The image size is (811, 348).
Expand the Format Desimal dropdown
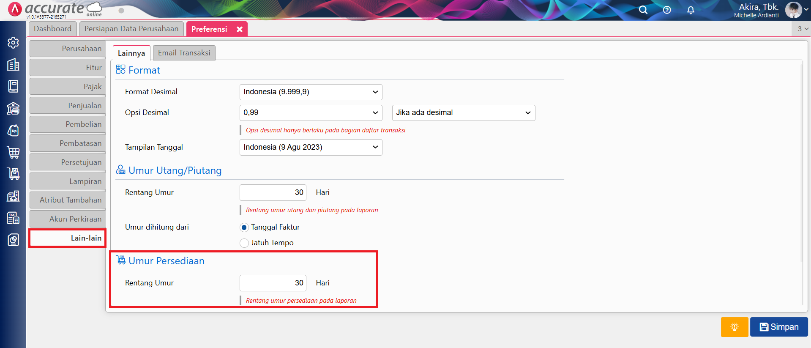pos(311,92)
